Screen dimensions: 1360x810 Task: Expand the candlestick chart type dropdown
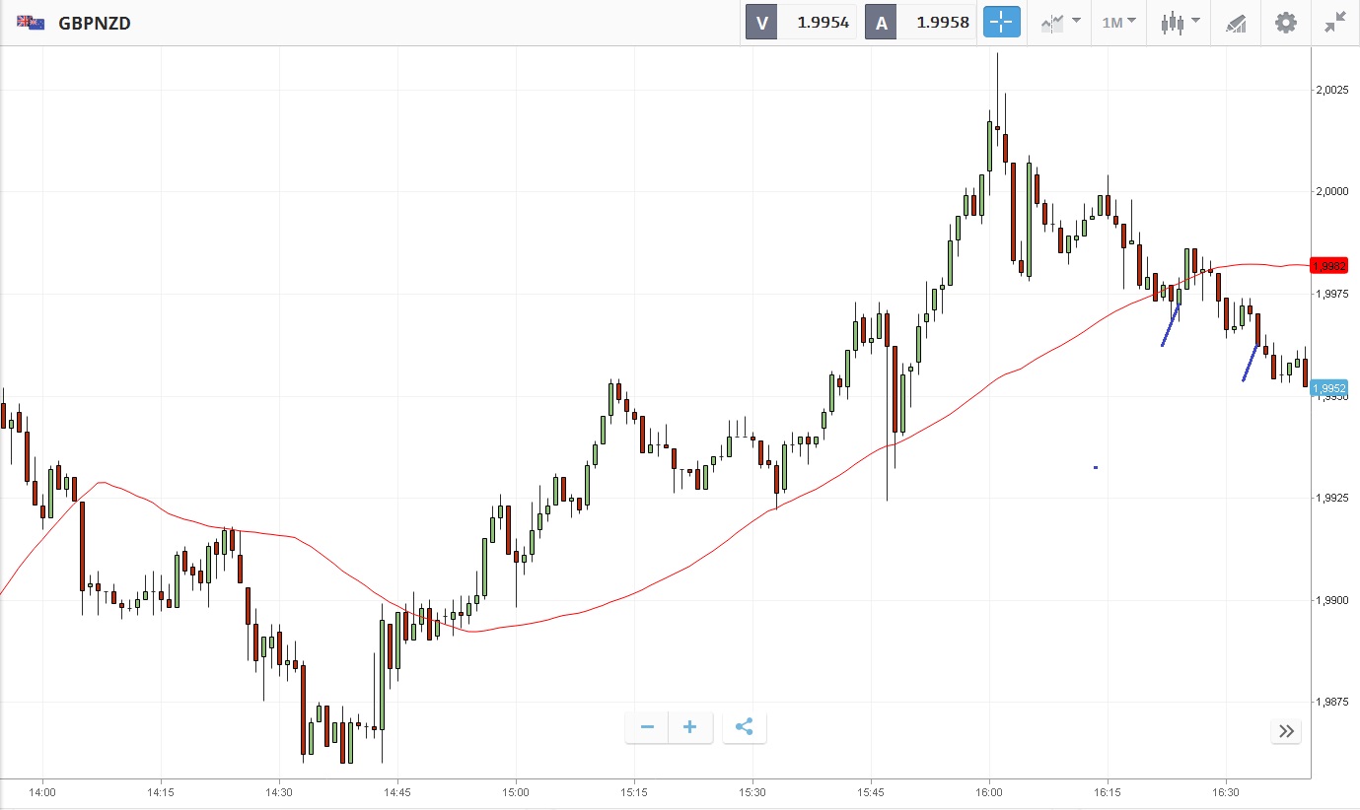pyautogui.click(x=1180, y=22)
